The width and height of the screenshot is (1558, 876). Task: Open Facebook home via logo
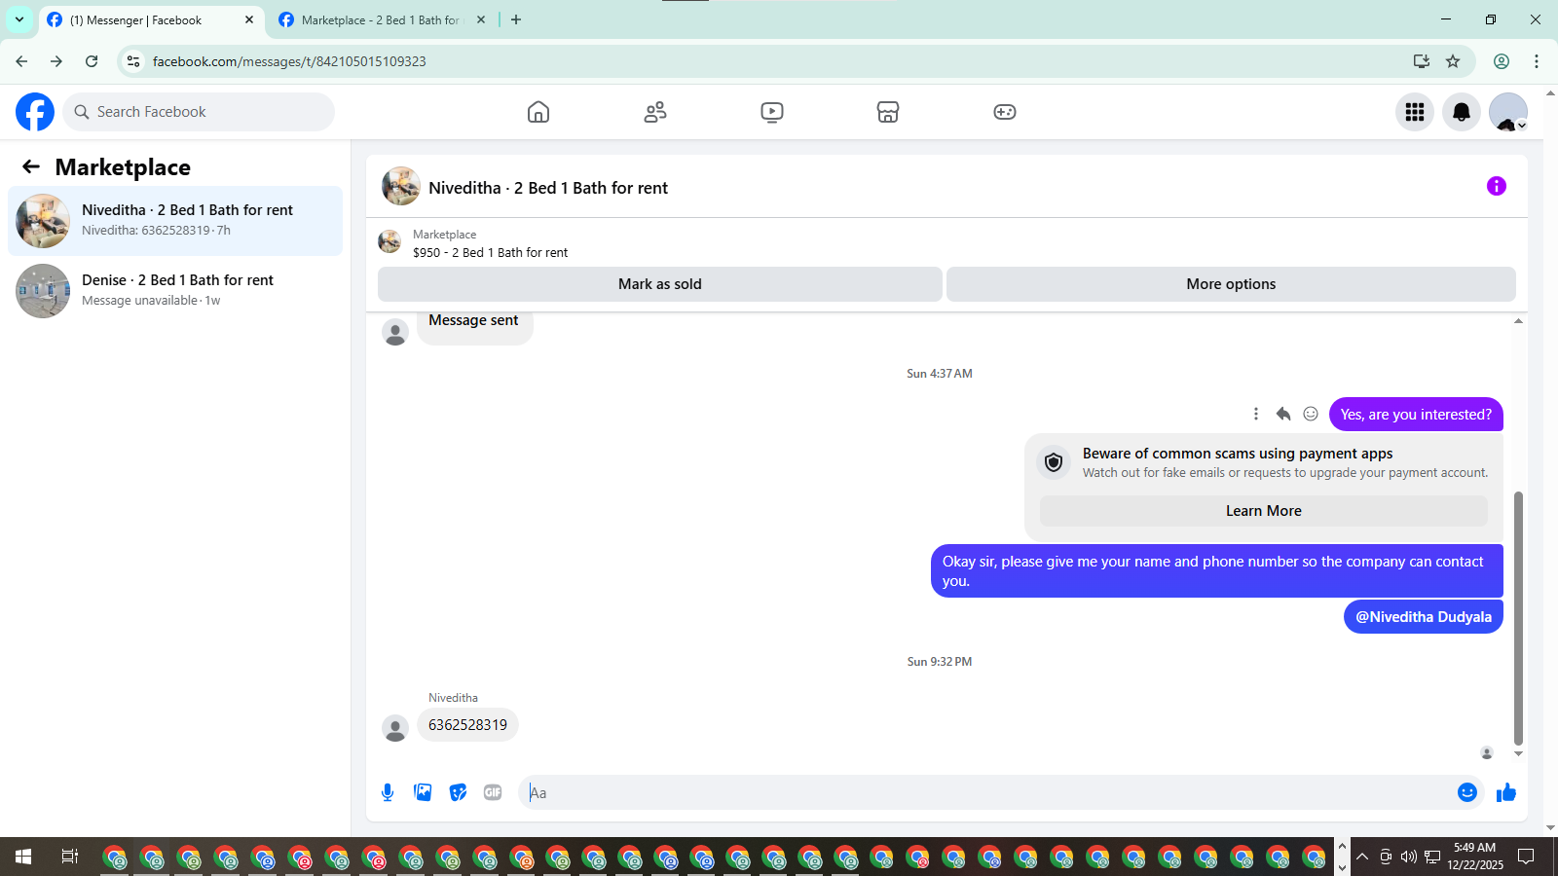35,112
